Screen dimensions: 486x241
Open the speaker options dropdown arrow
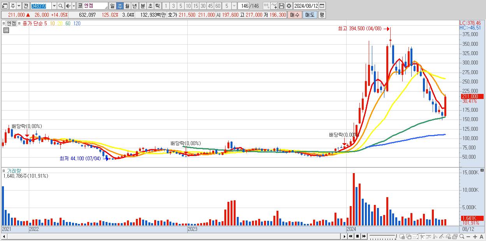(x=74, y=6)
